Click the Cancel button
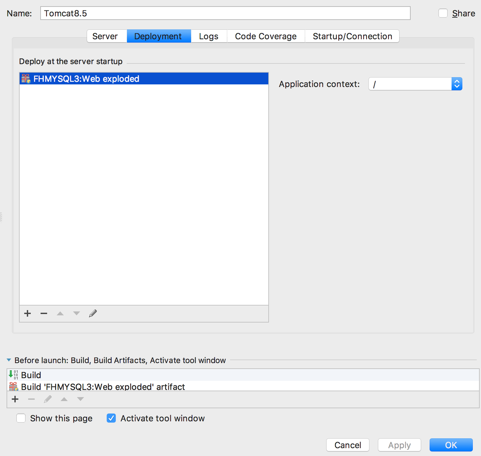 pos(348,445)
